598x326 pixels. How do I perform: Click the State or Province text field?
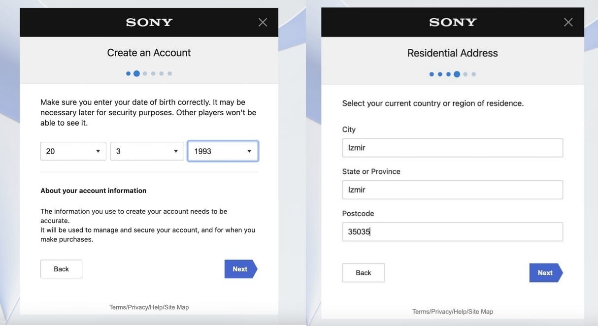point(452,190)
